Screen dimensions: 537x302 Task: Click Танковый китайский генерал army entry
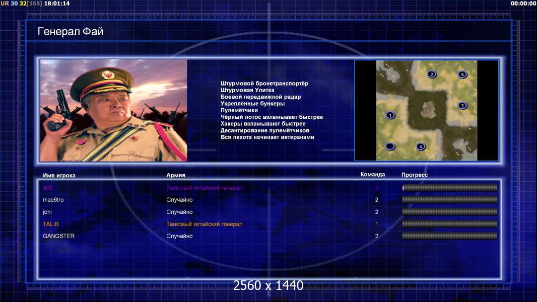click(x=205, y=224)
